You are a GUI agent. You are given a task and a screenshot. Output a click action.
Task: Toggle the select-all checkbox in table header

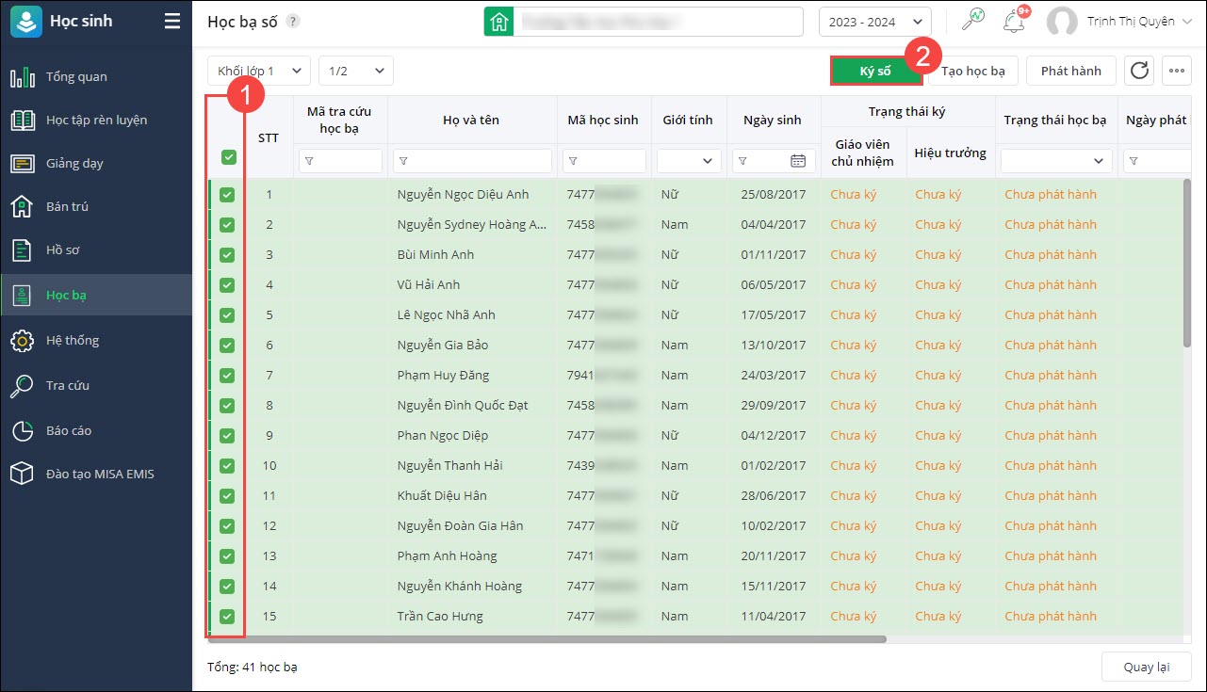click(228, 157)
